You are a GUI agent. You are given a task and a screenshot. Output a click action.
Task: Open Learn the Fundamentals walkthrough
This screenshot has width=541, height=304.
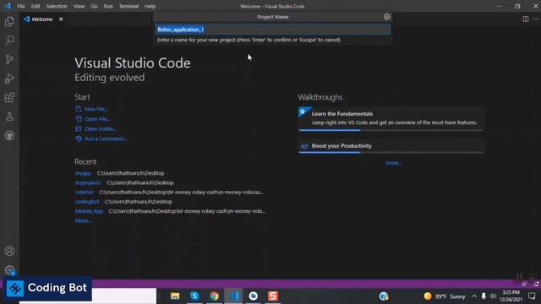click(x=391, y=118)
